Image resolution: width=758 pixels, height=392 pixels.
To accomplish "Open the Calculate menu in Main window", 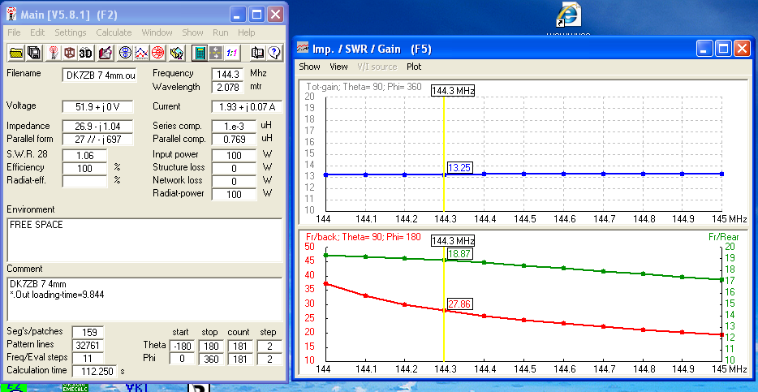I will (114, 32).
